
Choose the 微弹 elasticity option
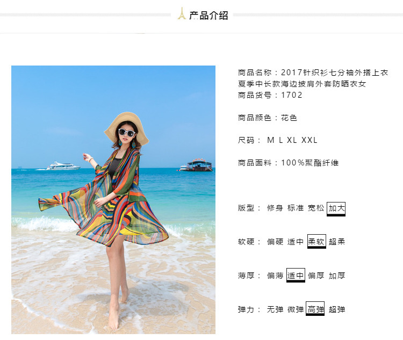pyautogui.click(x=296, y=309)
